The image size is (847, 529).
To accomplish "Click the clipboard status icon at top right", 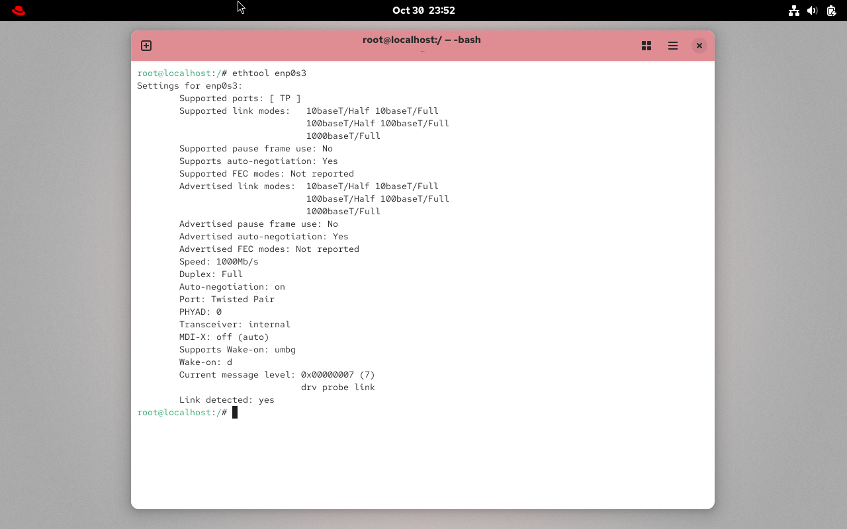I will pyautogui.click(x=831, y=11).
